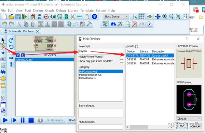The image size is (205, 133).
Task: Open the Design menu
Action: pyautogui.click(x=38, y=11)
